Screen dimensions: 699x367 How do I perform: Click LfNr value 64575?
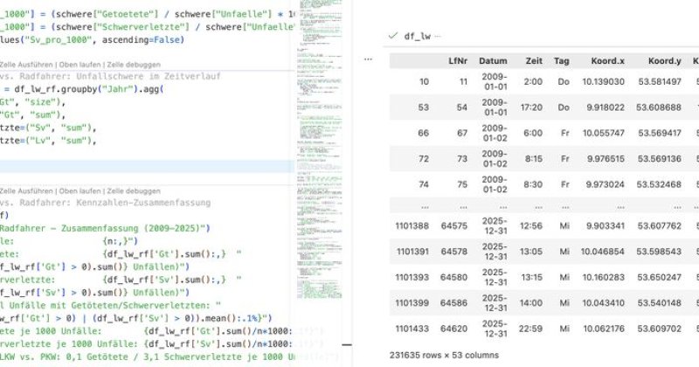[x=453, y=226]
